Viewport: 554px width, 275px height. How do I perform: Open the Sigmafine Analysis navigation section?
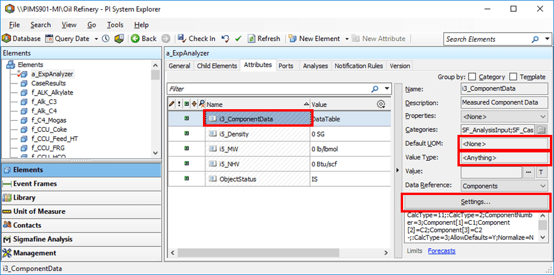(x=81, y=239)
